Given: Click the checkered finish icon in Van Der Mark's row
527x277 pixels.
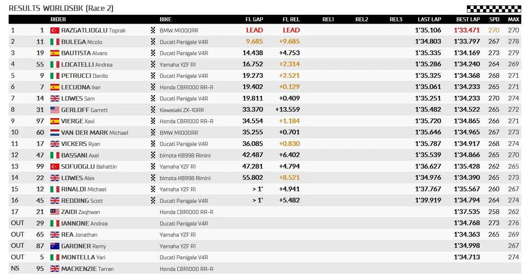Looking at the screenshot, I should coord(153,133).
